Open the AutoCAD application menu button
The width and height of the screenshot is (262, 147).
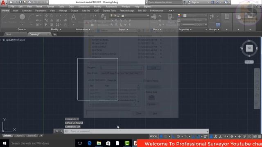coord(3,3)
